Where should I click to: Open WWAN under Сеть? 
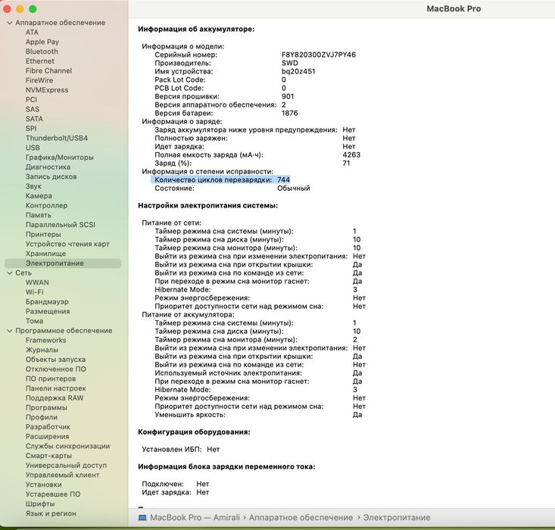click(x=37, y=282)
